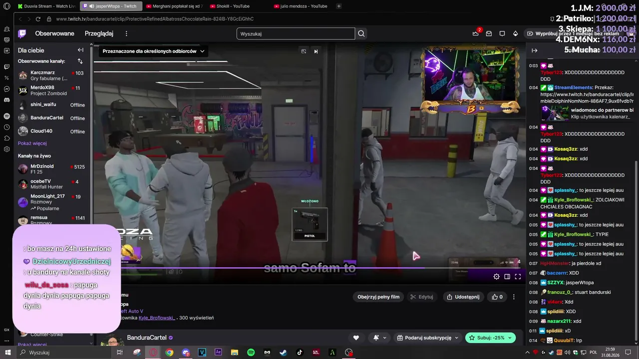Follow BanduraCartel with the heart button
Image resolution: width=639 pixels, height=359 pixels.
tap(356, 338)
